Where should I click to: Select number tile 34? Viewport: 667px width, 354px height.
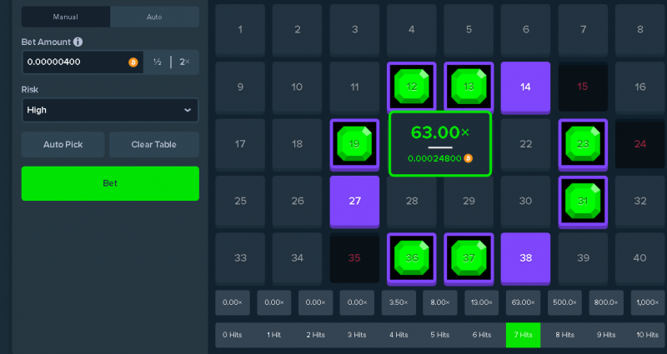[x=297, y=258]
